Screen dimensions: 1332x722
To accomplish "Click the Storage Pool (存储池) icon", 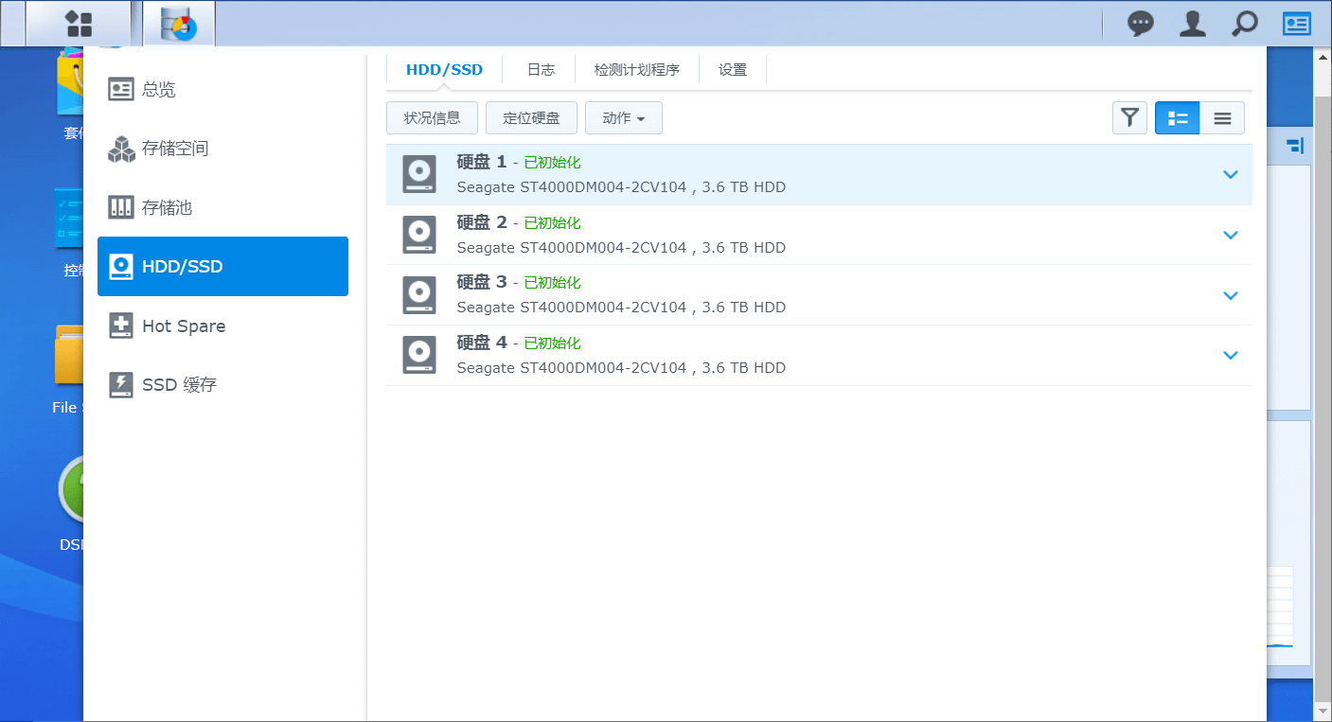I will [x=121, y=207].
